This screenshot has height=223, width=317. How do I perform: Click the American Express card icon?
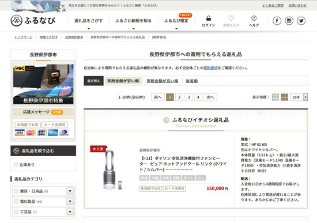(53, 133)
